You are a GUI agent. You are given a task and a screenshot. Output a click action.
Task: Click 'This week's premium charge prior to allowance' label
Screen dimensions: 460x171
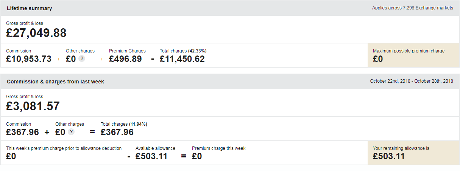click(x=64, y=148)
